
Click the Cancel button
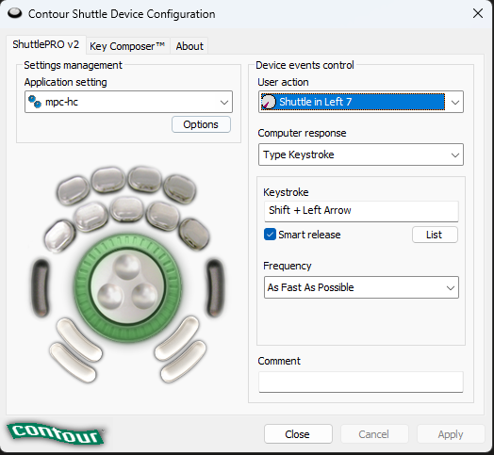tap(374, 434)
